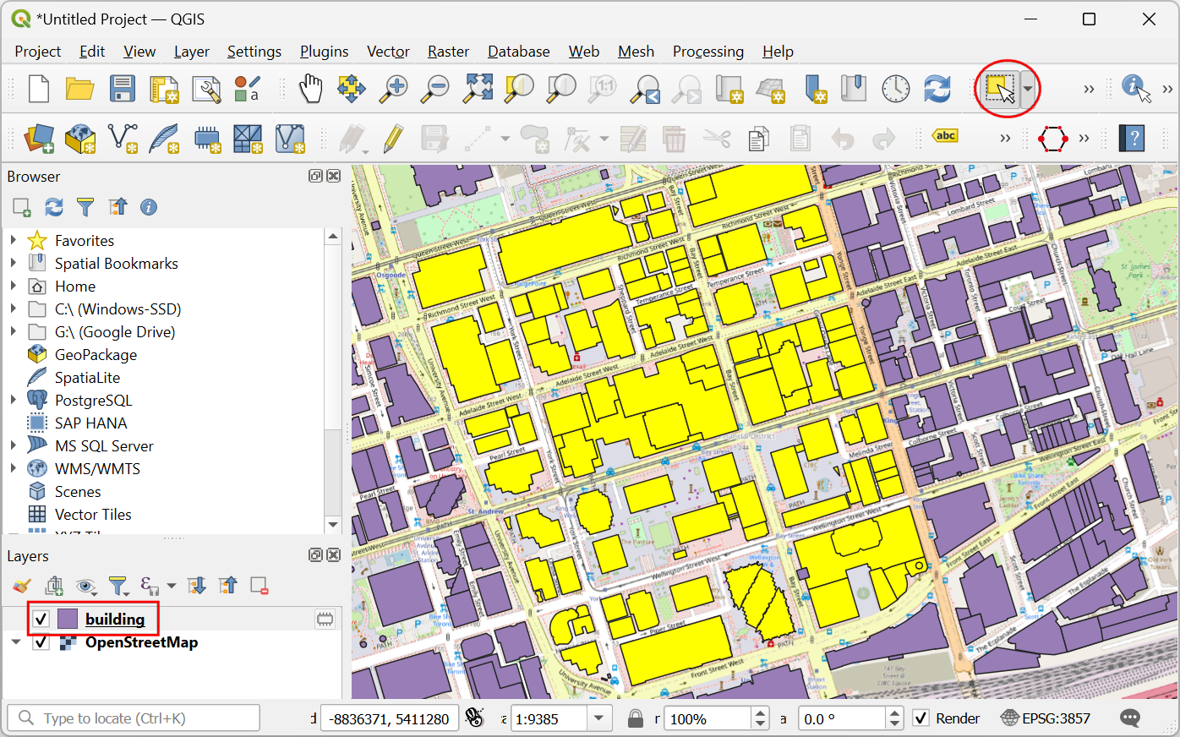Click the building layer purple color swatch
This screenshot has height=737, width=1180.
point(68,620)
